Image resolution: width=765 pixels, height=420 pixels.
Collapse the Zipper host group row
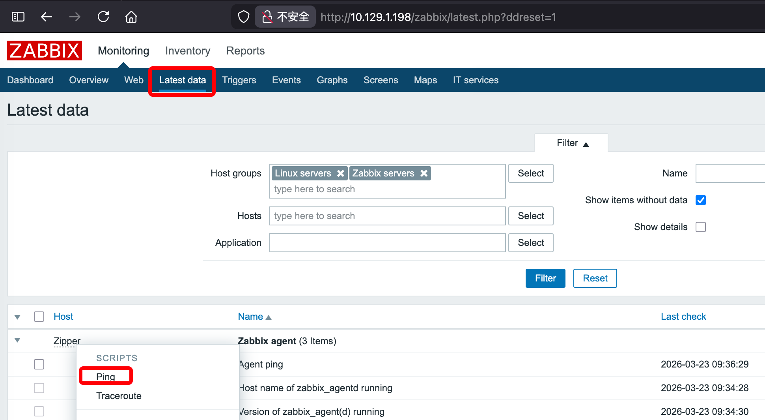click(17, 340)
